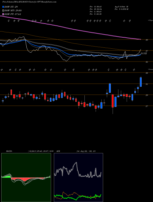153x202 pixels.
Task: Click the 'Pre H: 32.34' high value
Action: [x=96, y=9]
